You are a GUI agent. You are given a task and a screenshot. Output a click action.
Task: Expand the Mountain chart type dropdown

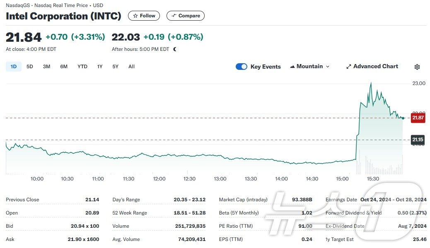click(x=309, y=67)
